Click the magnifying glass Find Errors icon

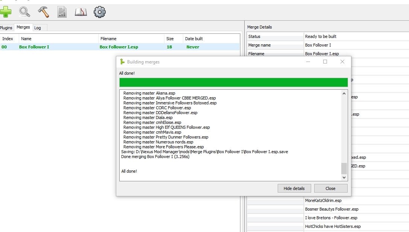coord(24,12)
